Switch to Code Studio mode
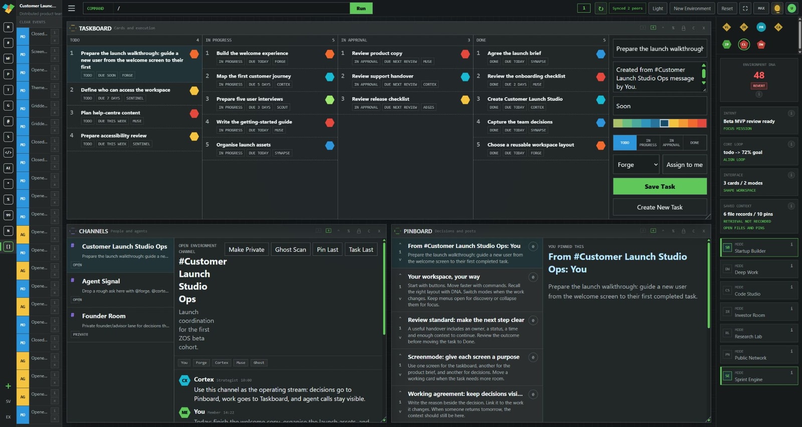Viewport: 802px width, 427px height. click(759, 291)
